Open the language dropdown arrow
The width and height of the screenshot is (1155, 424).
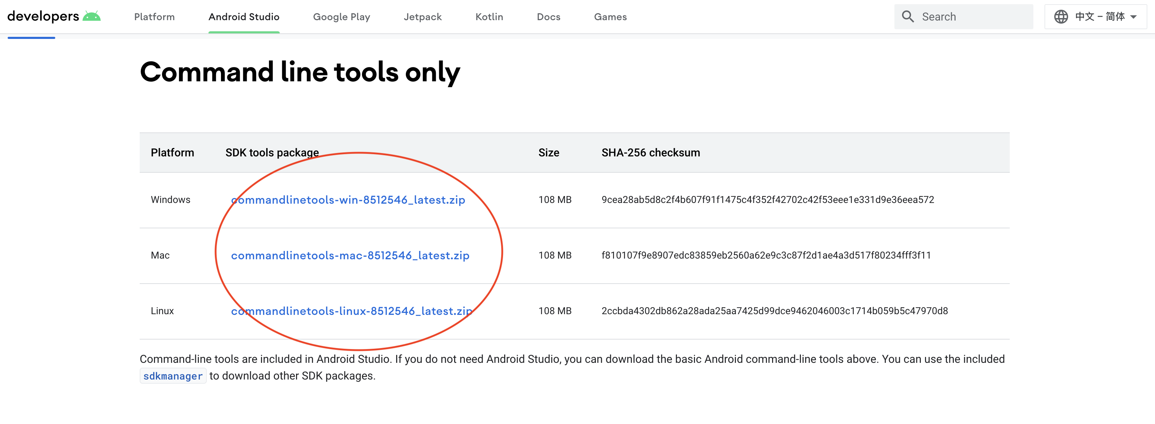point(1133,17)
